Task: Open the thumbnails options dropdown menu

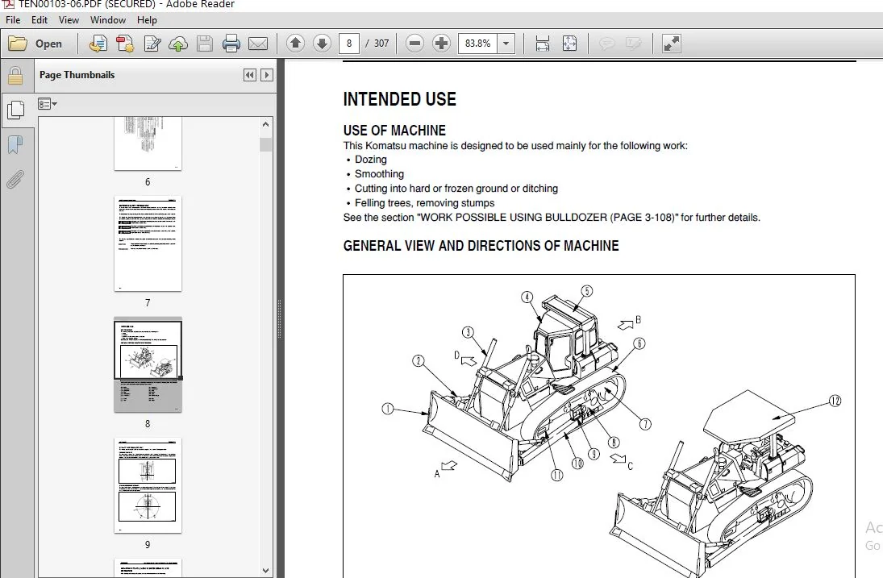Action: (48, 103)
